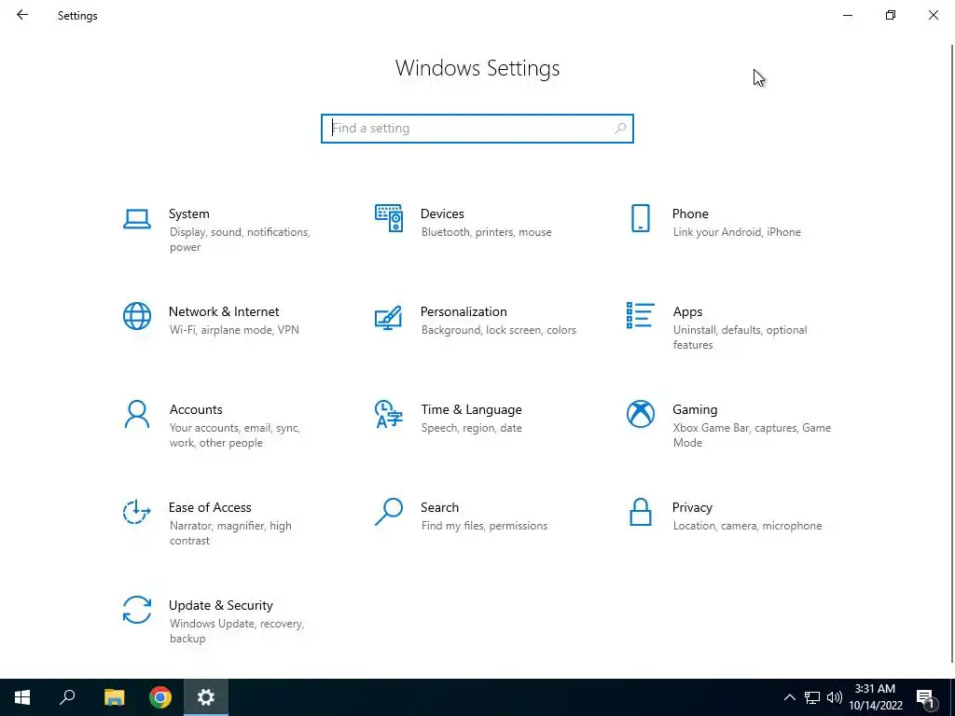
Task: Click 'Find my files, permissions' text
Action: [484, 526]
